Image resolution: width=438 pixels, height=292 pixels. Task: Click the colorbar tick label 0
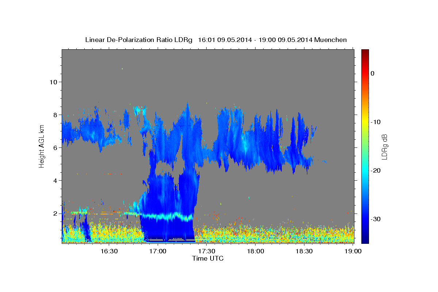[372, 73]
